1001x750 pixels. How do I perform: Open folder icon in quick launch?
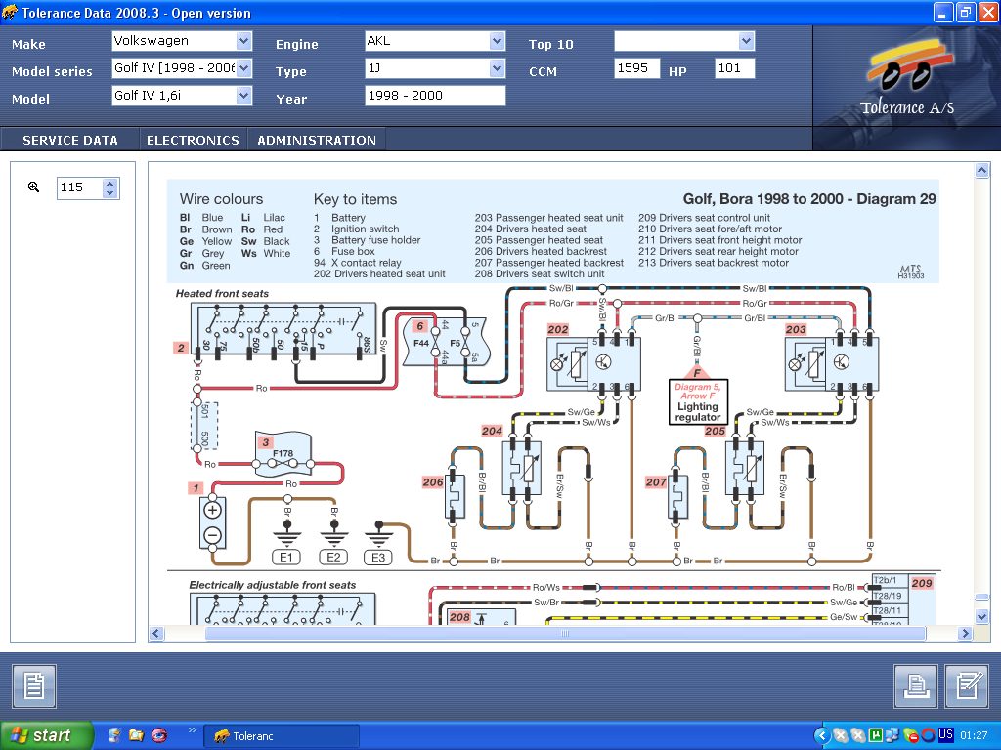click(136, 735)
